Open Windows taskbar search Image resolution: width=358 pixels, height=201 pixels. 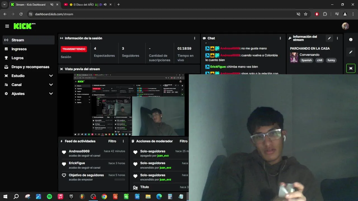[x=16, y=197]
